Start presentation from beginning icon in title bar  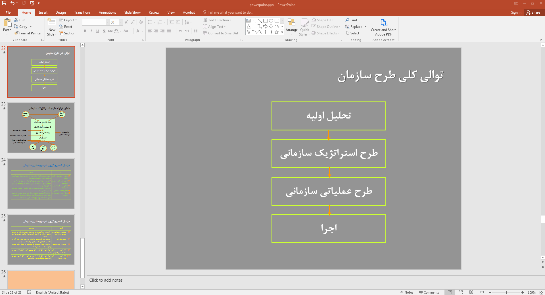(32, 3)
